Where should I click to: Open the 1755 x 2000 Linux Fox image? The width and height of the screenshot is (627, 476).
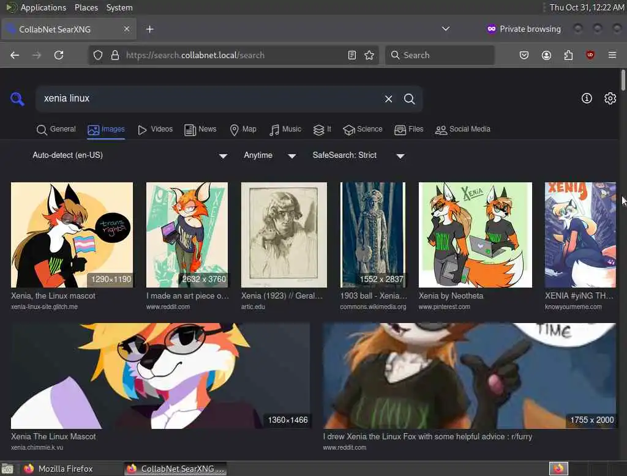470,376
